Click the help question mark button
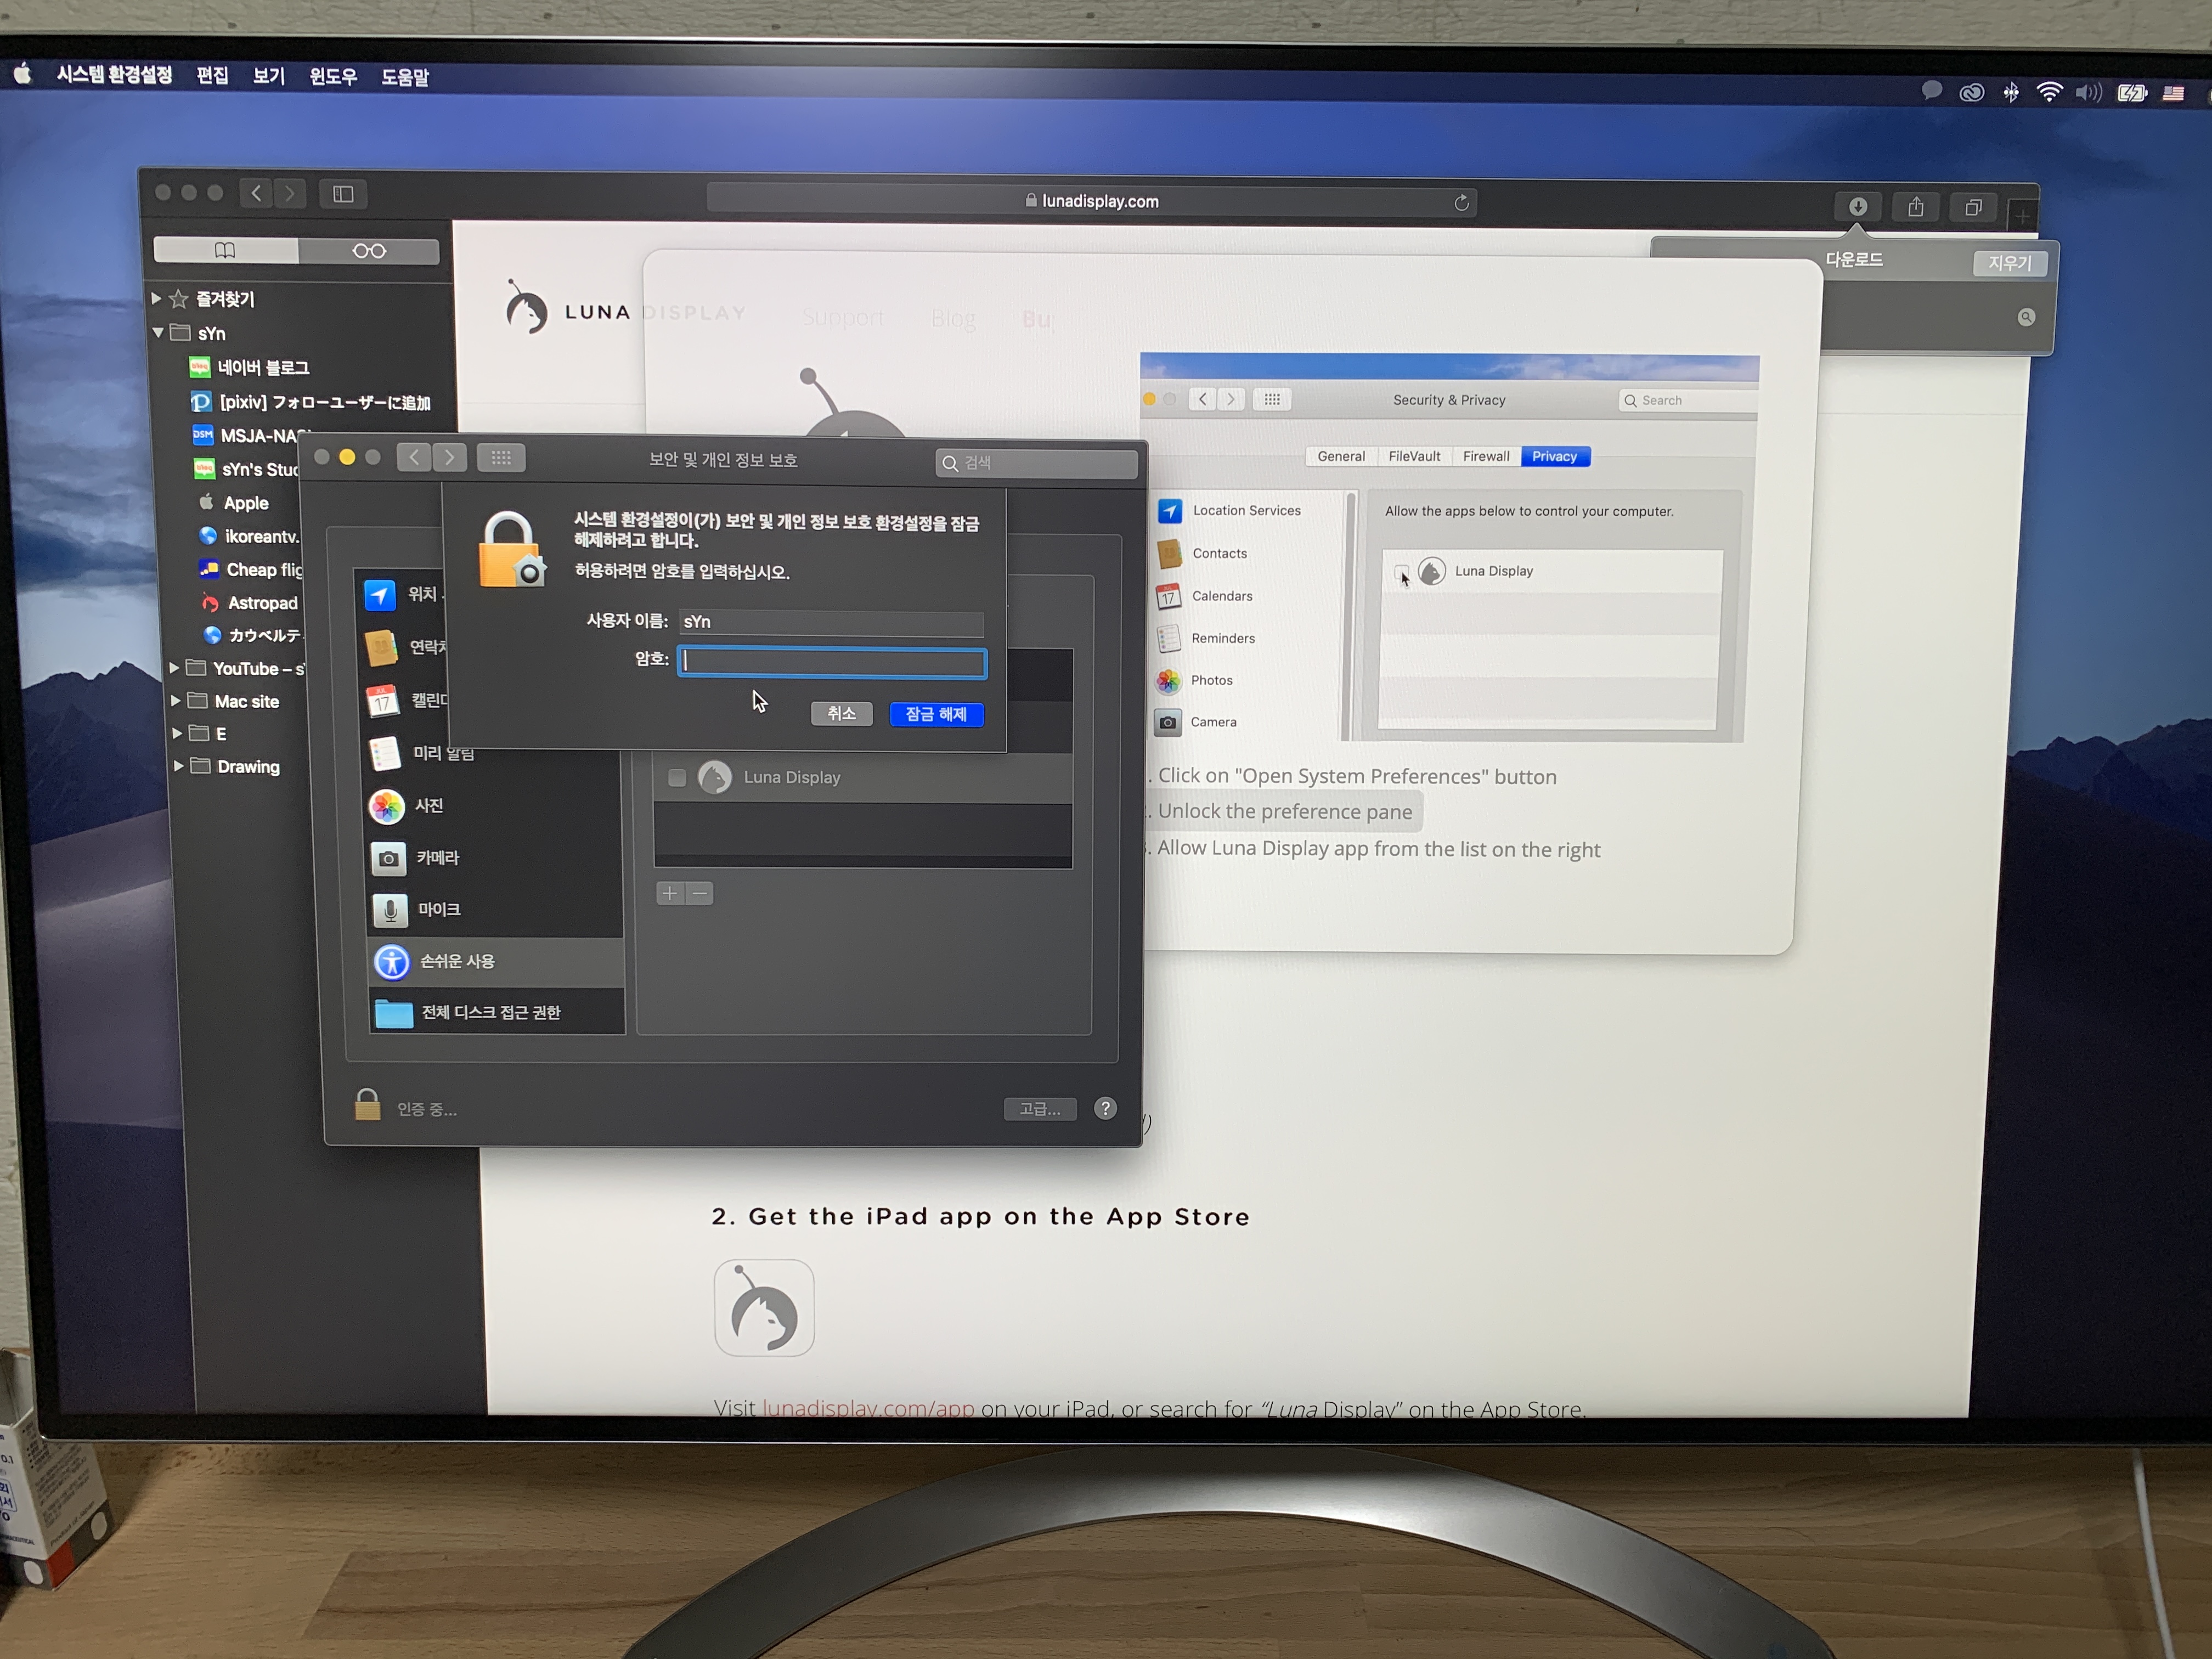This screenshot has height=1659, width=2212. [x=1105, y=1108]
